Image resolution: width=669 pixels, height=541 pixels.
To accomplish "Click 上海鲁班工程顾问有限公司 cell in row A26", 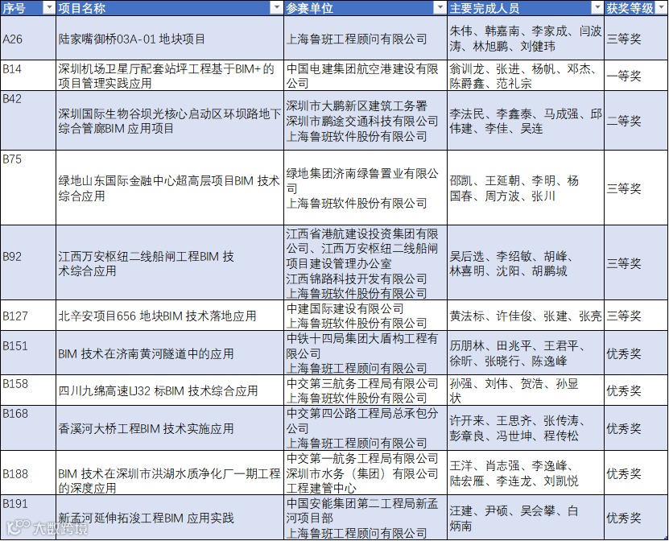I will click(x=365, y=38).
